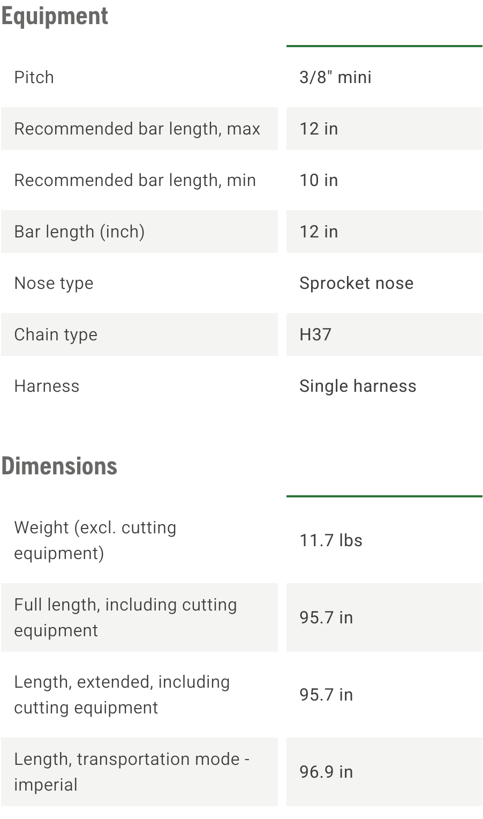Select the H37 chain type value
This screenshot has height=819, width=483.
(x=316, y=334)
